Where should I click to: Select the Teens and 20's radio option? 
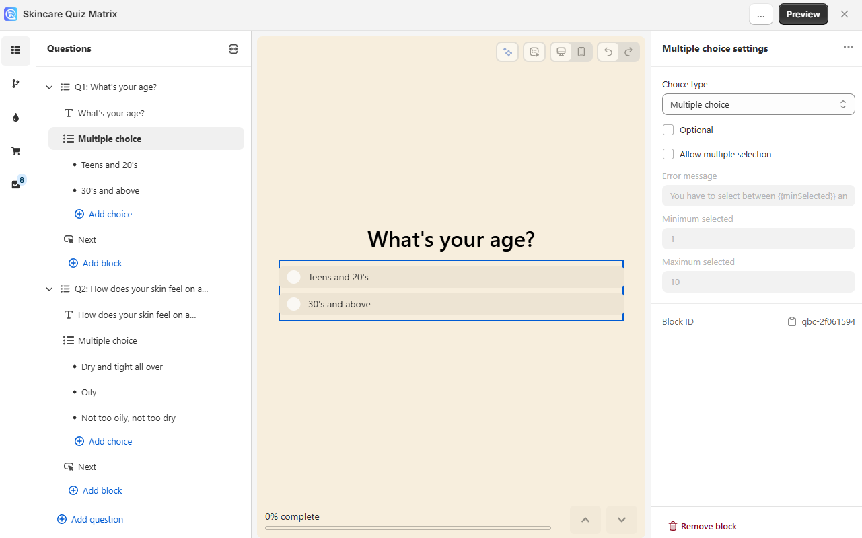pos(293,277)
